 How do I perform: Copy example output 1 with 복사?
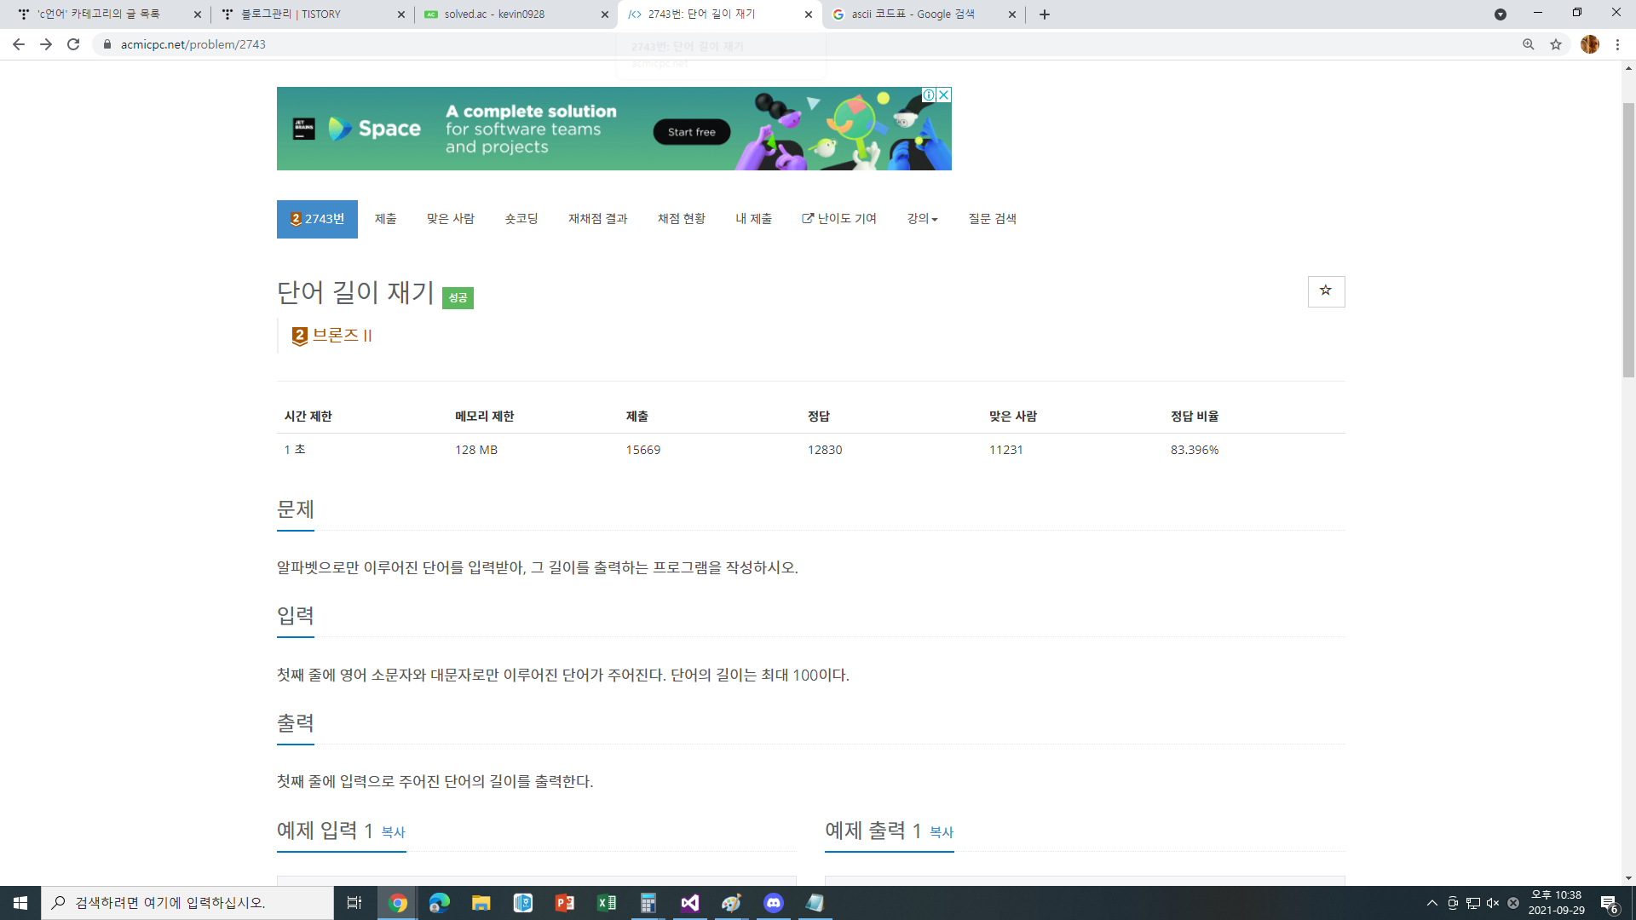pos(942,832)
